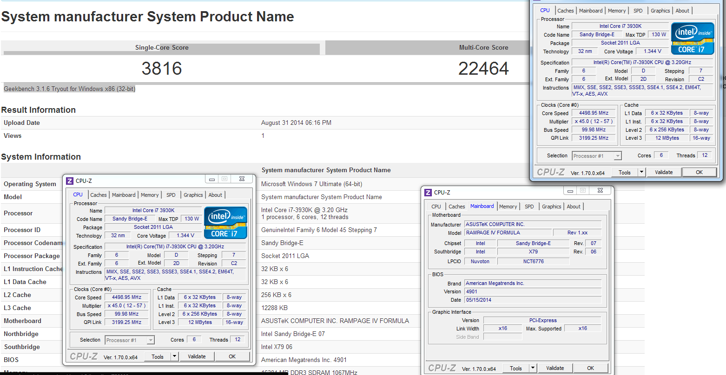Viewport: 726px width, 375px height.
Task: Expand the Tools arrow in the CPU-Z Mainboard window
Action: coord(533,369)
